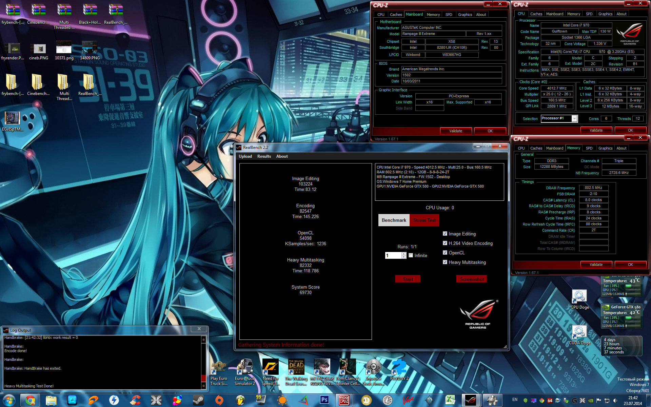Select the Benchmark tab in RealBench
The image size is (651, 407).
pos(394,220)
